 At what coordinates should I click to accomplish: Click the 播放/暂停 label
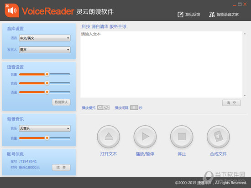[145, 154]
